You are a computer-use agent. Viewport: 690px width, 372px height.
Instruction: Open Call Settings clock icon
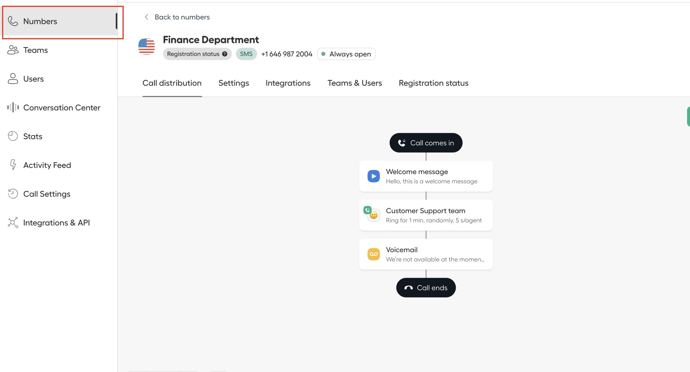pos(13,193)
